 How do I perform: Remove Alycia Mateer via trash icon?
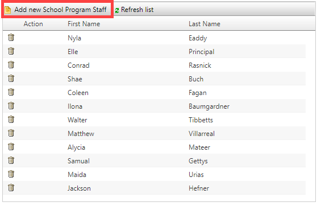(11, 147)
